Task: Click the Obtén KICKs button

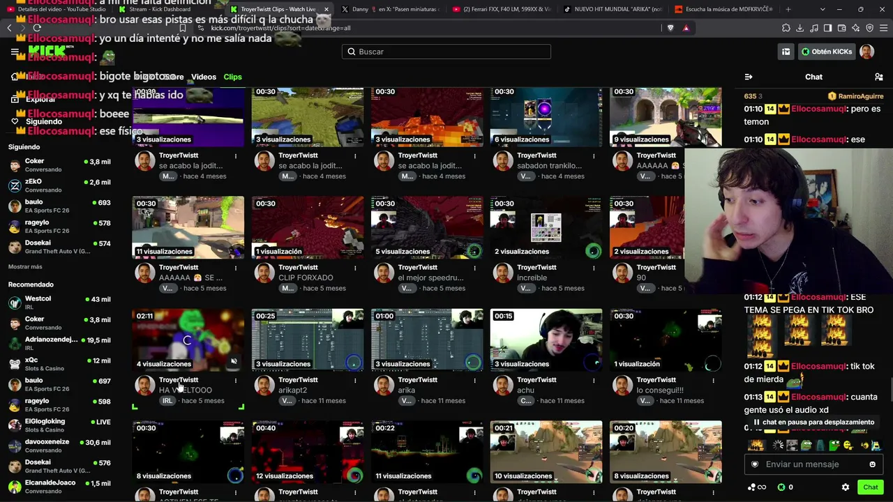Action: [x=827, y=52]
